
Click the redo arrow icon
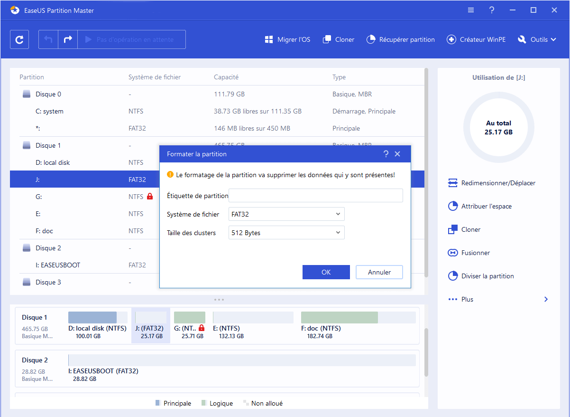pos(67,39)
